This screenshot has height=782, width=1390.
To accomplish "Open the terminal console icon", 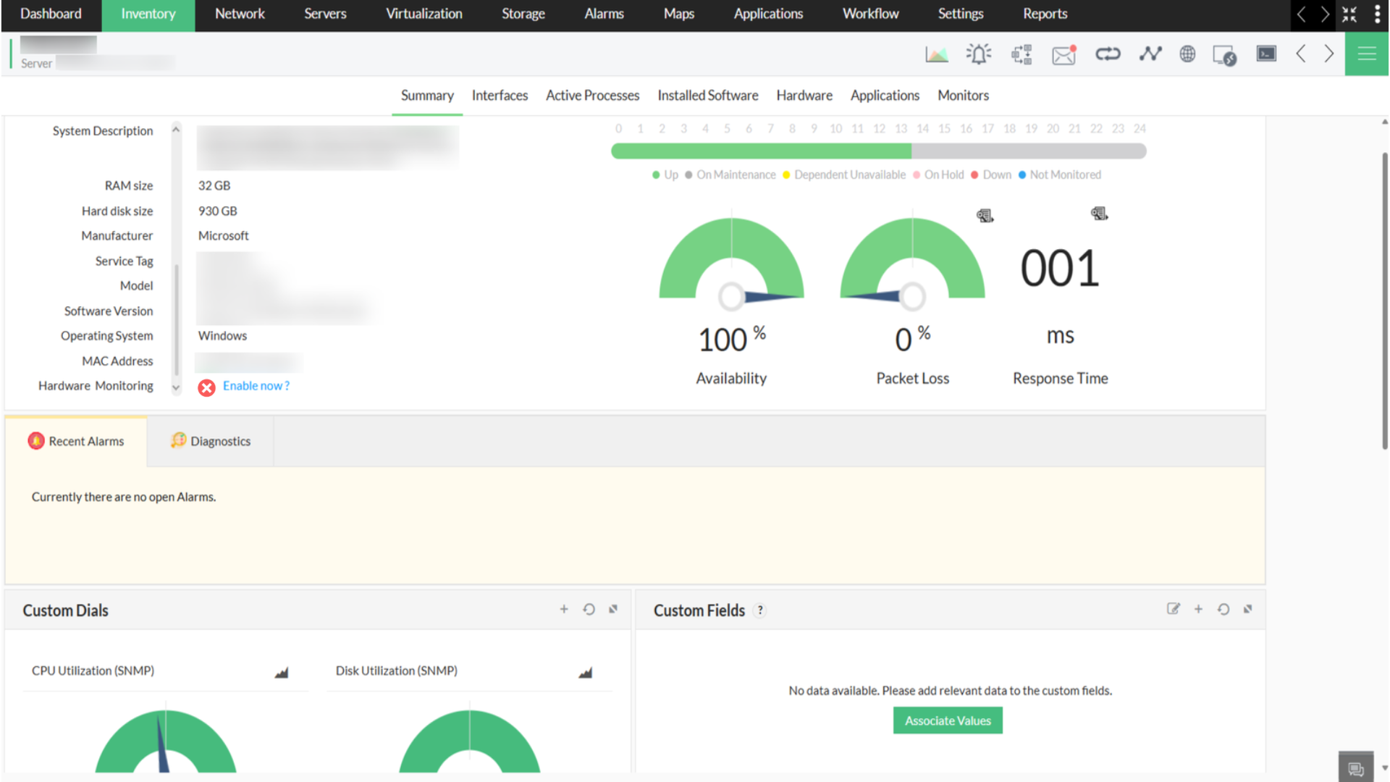I will point(1266,54).
